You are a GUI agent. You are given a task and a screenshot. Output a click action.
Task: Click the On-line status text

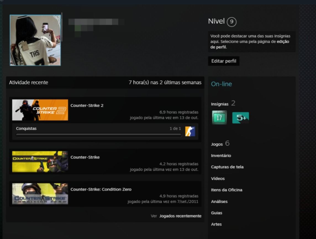[221, 84]
